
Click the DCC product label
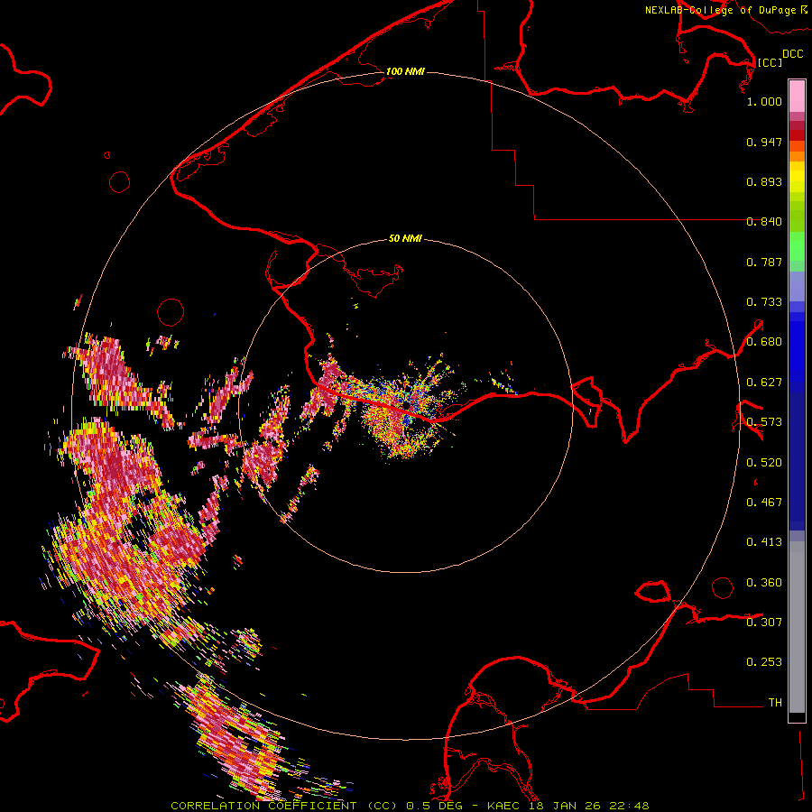792,54
